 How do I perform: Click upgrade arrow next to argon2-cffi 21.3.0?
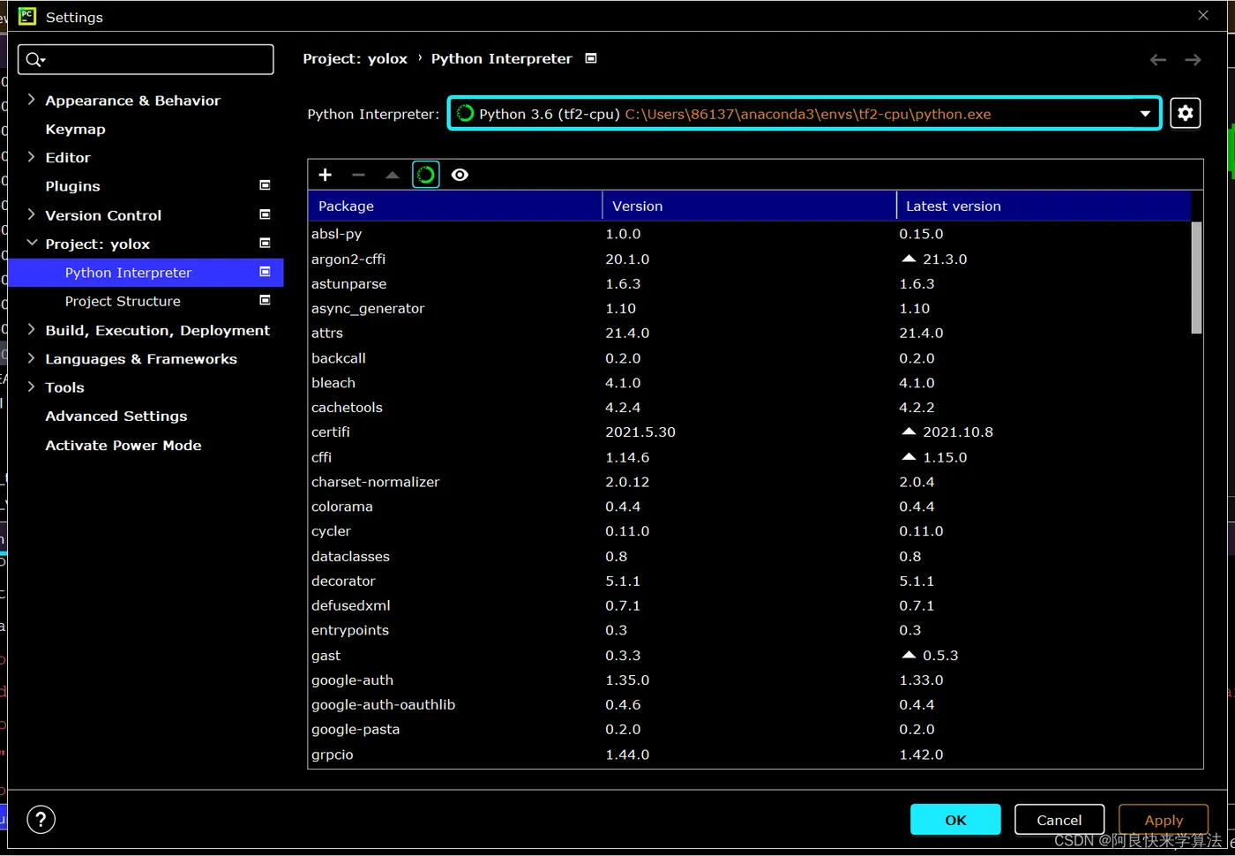click(909, 259)
